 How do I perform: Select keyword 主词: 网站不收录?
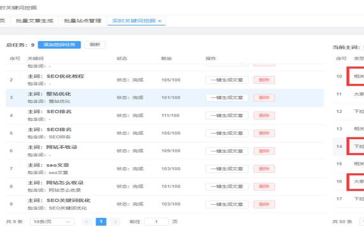52,147
